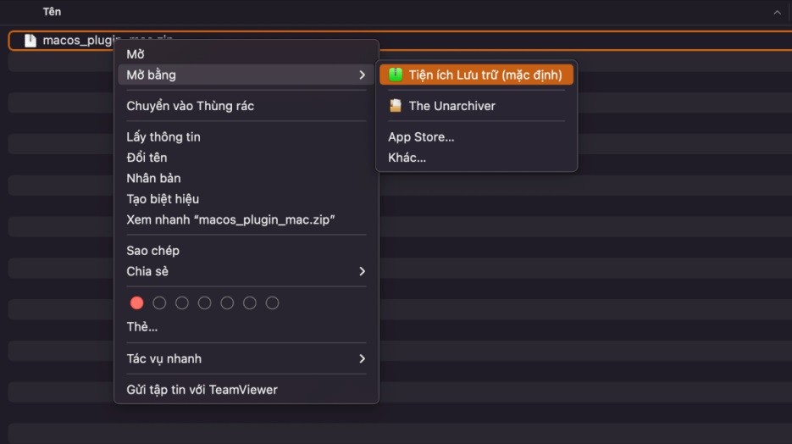Select the fifth tag color circle
This screenshot has width=792, height=444.
point(227,302)
